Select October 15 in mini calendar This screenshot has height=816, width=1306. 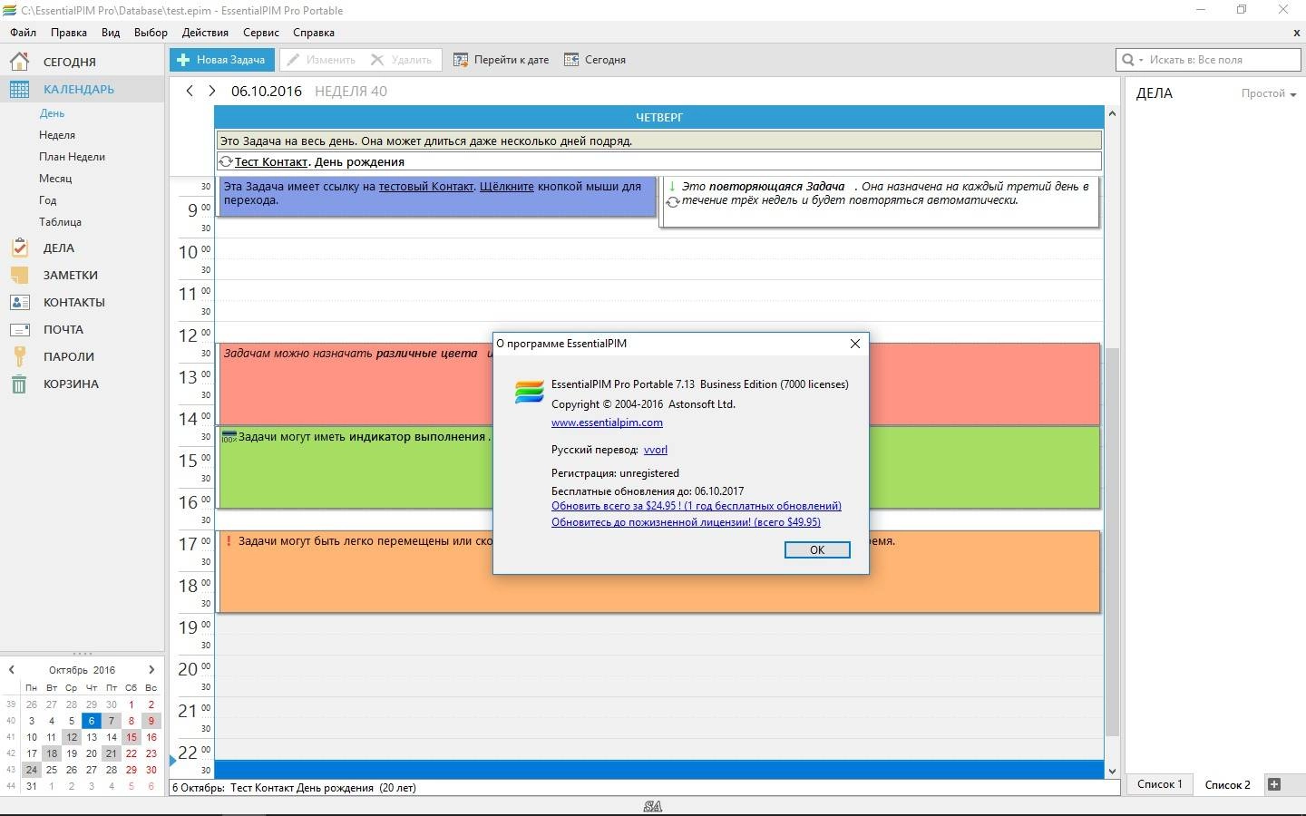click(x=132, y=737)
